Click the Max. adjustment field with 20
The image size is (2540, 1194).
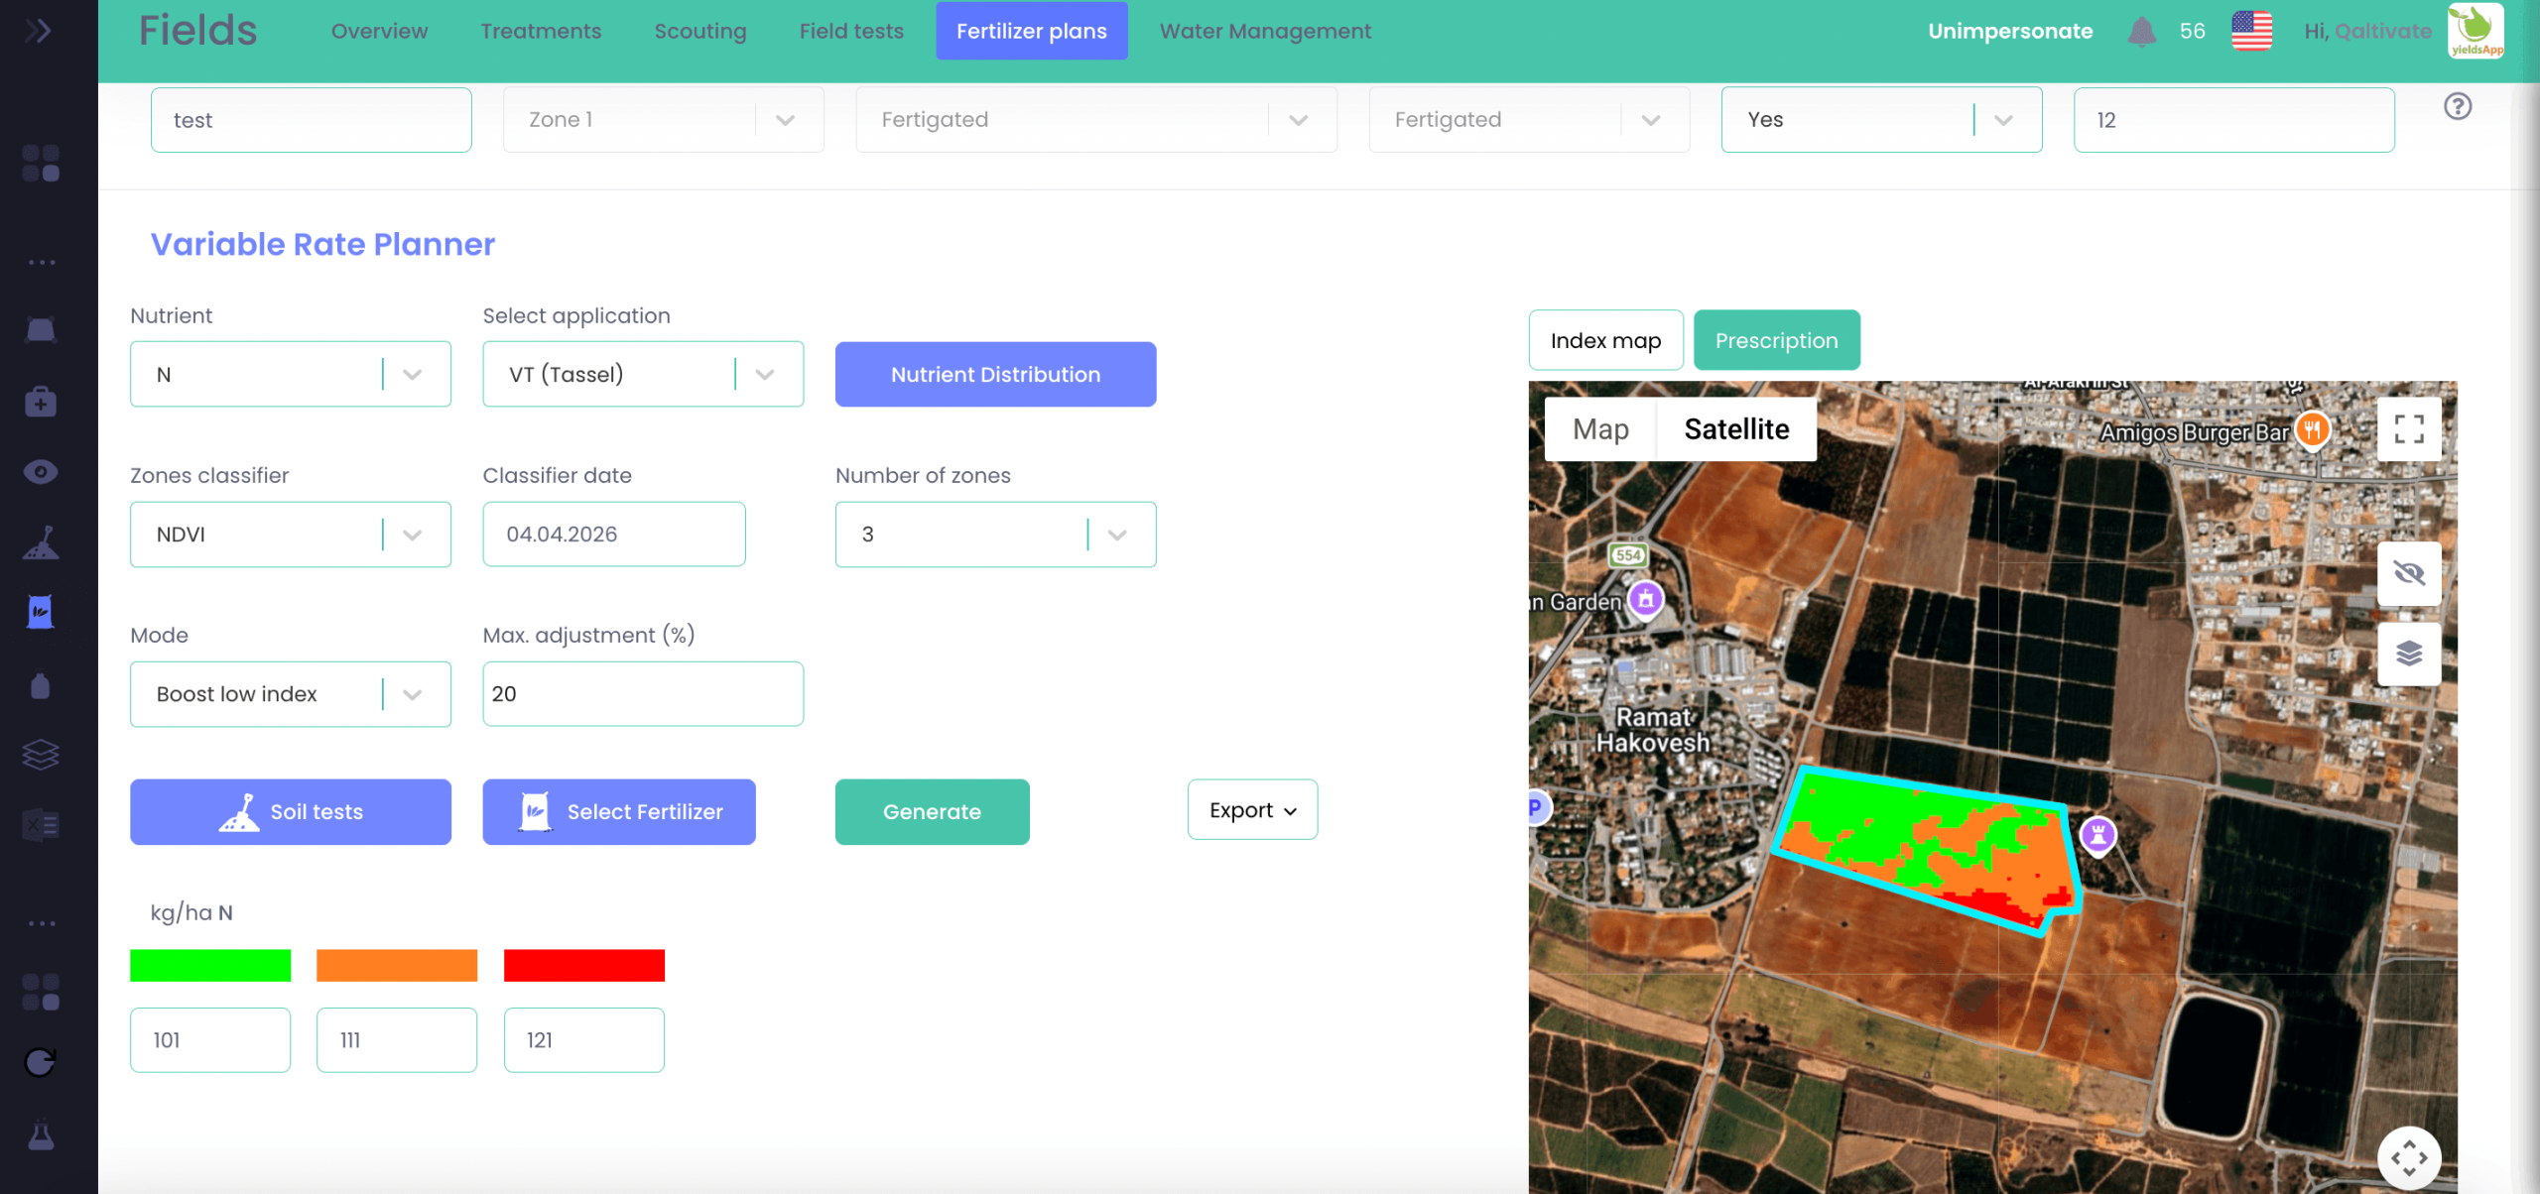pos(643,693)
